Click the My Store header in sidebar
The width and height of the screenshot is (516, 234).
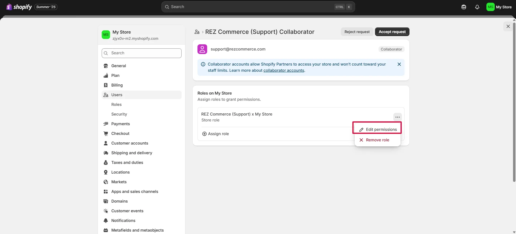[x=142, y=35]
